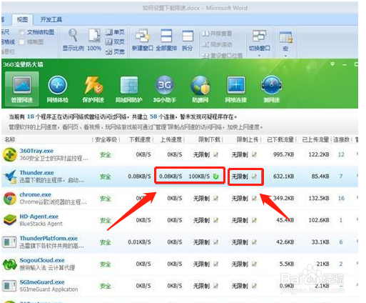The height and width of the screenshot is (303, 366).
Task: Edit upload limit for 360Tray.exe row
Action: click(254, 154)
